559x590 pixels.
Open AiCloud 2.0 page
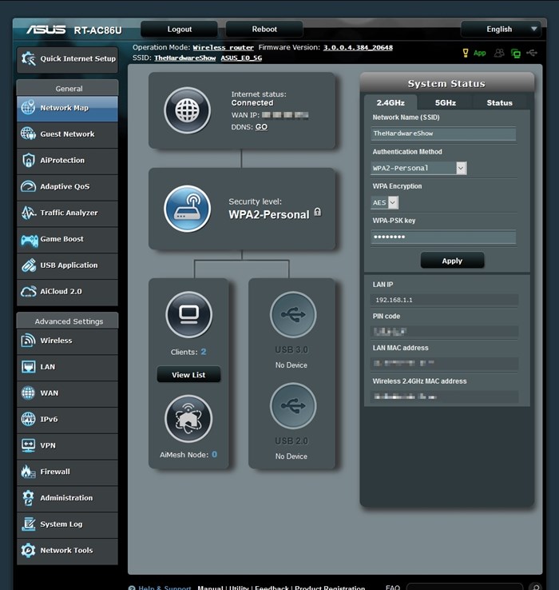67,292
